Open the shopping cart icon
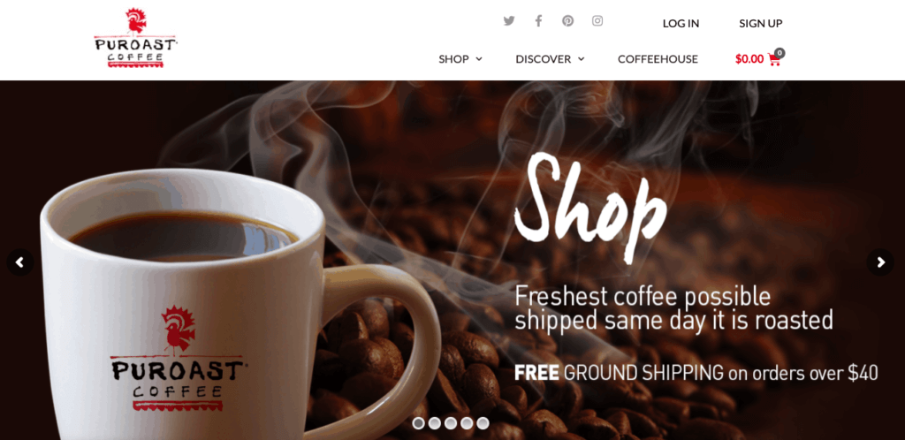Image resolution: width=905 pixels, height=440 pixels. (x=774, y=59)
